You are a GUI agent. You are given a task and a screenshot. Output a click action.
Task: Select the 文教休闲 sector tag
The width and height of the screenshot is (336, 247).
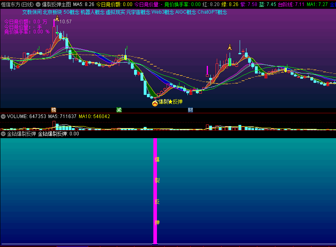[32, 12]
